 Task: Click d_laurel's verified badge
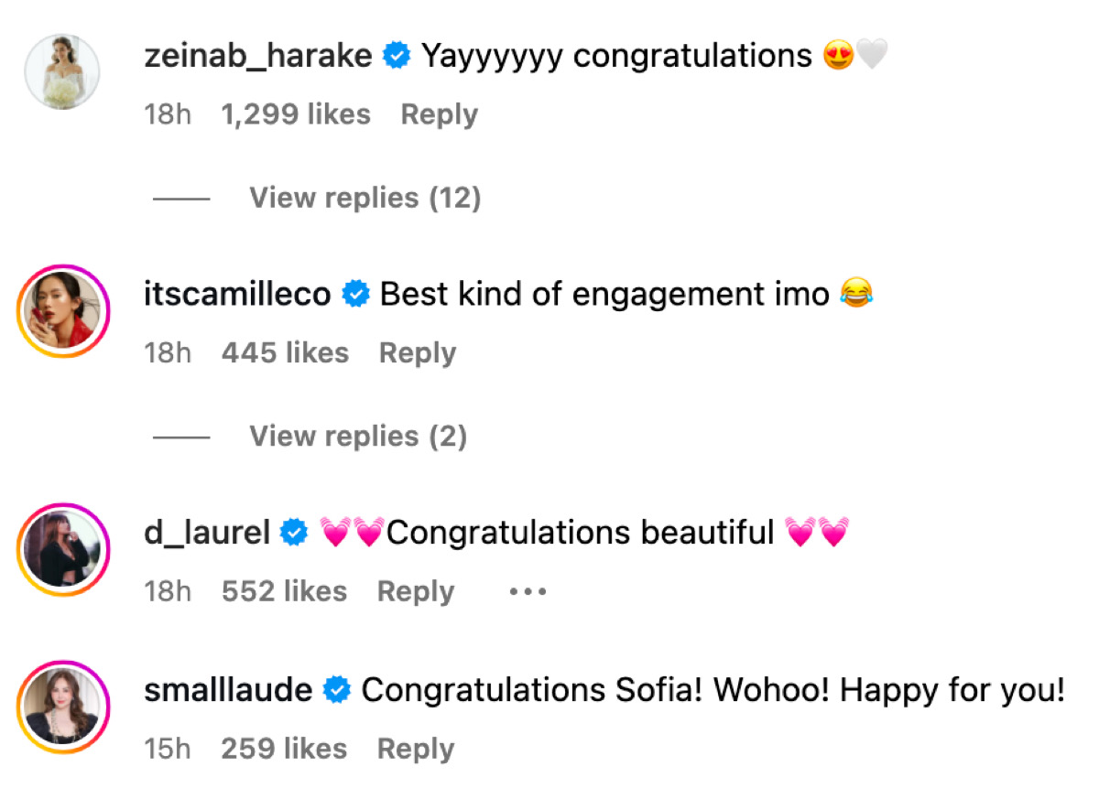294,533
